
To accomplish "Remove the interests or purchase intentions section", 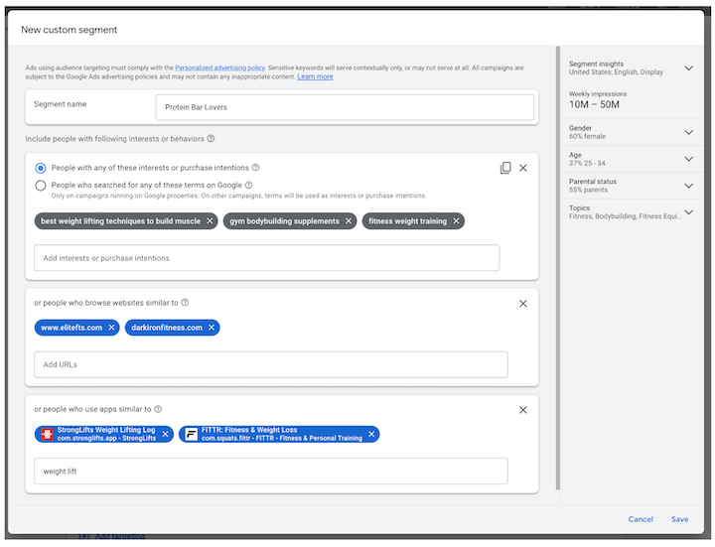I will tap(523, 168).
